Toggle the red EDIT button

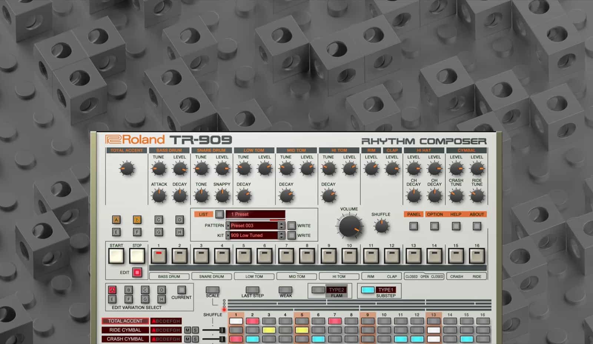[x=137, y=273]
